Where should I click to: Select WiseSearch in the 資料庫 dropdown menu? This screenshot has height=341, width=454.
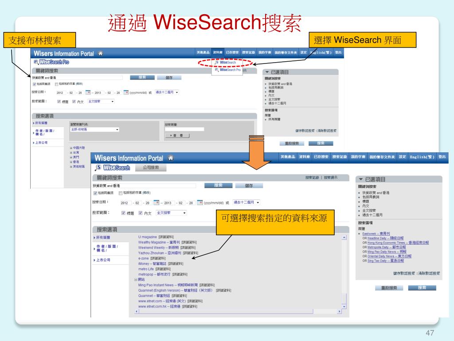coord(226,62)
